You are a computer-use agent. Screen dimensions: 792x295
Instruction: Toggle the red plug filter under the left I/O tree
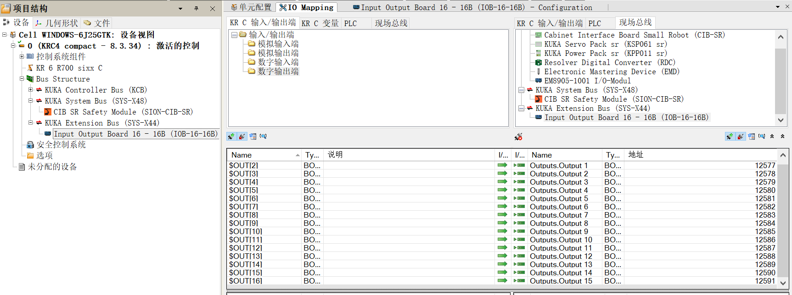pyautogui.click(x=242, y=137)
